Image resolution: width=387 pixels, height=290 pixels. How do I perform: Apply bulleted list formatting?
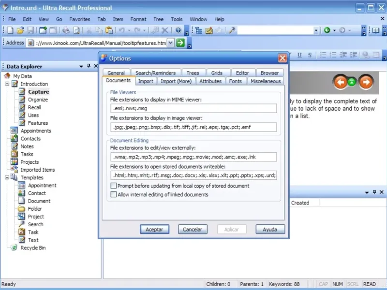pyautogui.click(x=323, y=55)
